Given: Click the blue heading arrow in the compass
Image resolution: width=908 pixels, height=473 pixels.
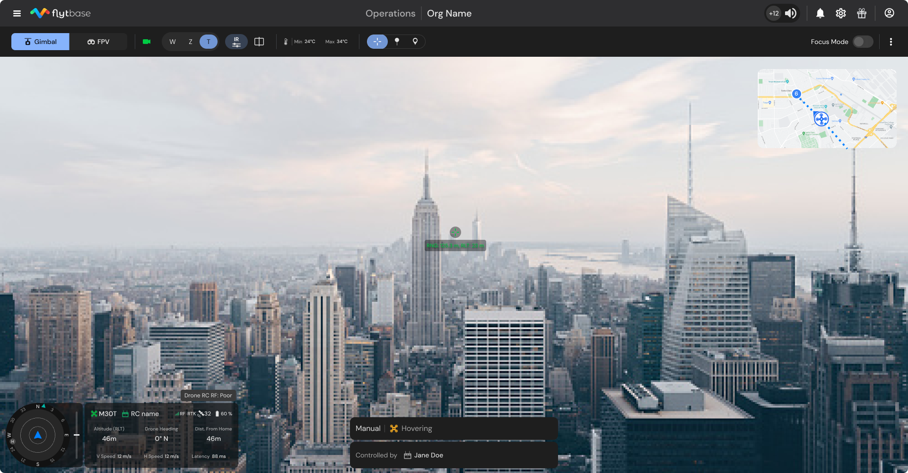Looking at the screenshot, I should (x=38, y=435).
